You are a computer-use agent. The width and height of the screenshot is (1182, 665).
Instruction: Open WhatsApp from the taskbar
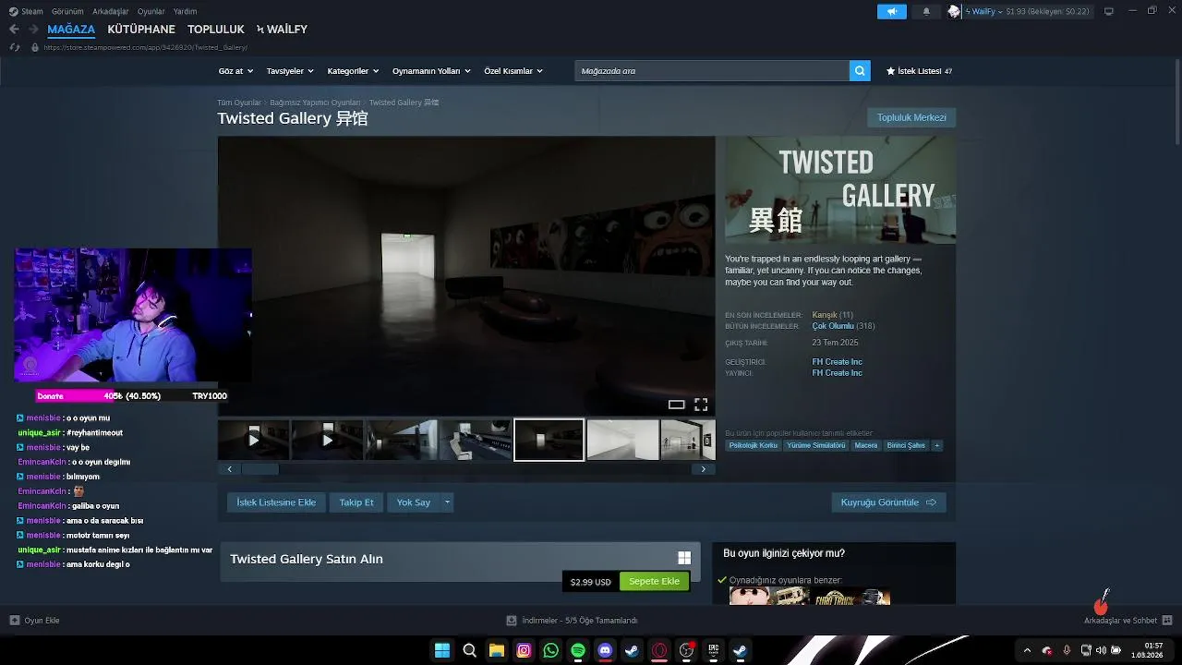551,650
